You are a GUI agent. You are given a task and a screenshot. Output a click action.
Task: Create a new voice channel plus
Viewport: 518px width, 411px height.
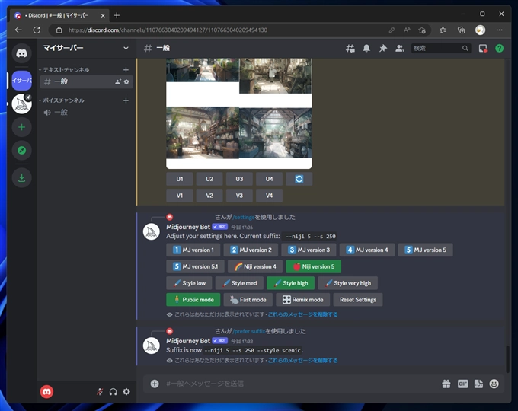pos(126,100)
